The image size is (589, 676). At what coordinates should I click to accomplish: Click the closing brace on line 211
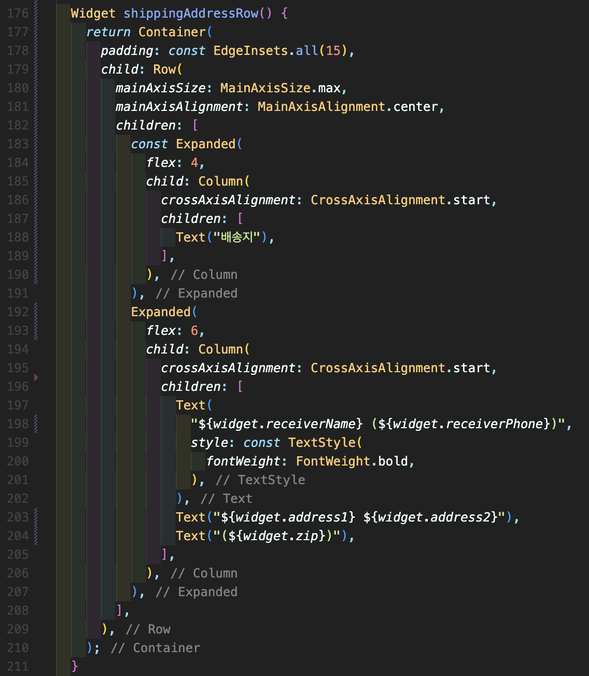click(75, 667)
